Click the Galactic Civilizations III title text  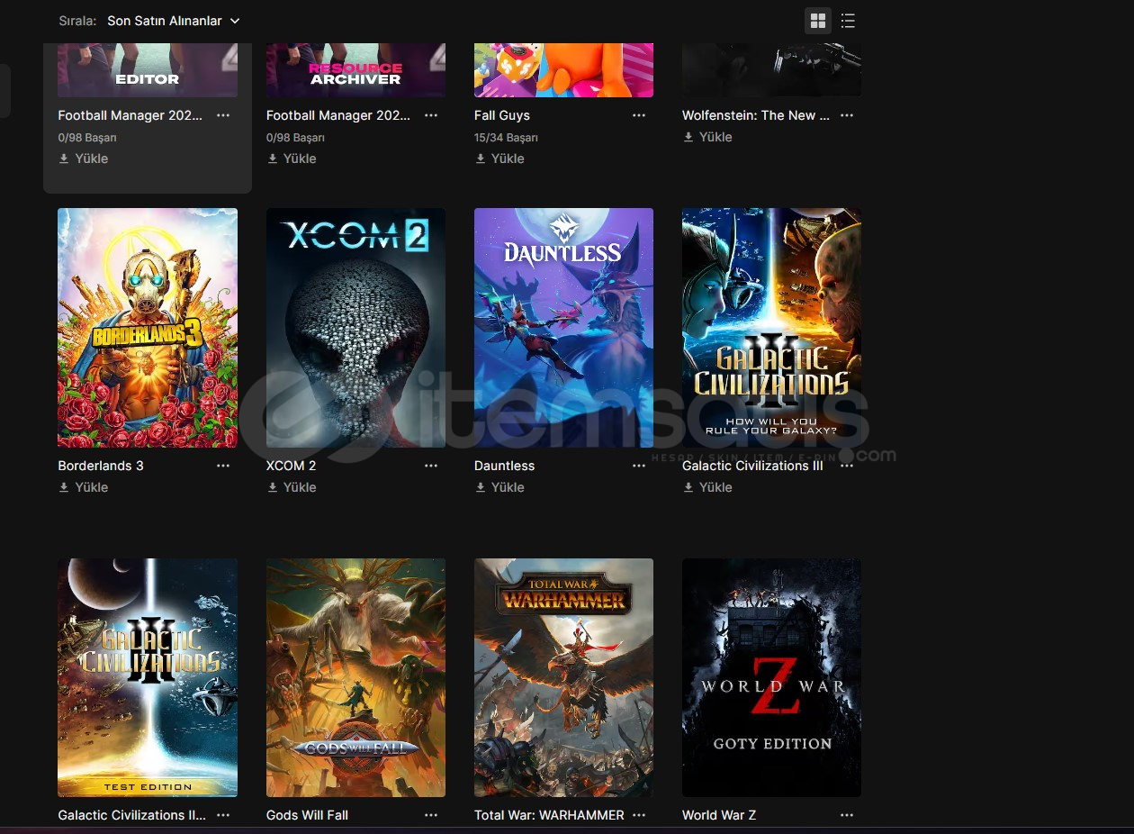click(752, 466)
